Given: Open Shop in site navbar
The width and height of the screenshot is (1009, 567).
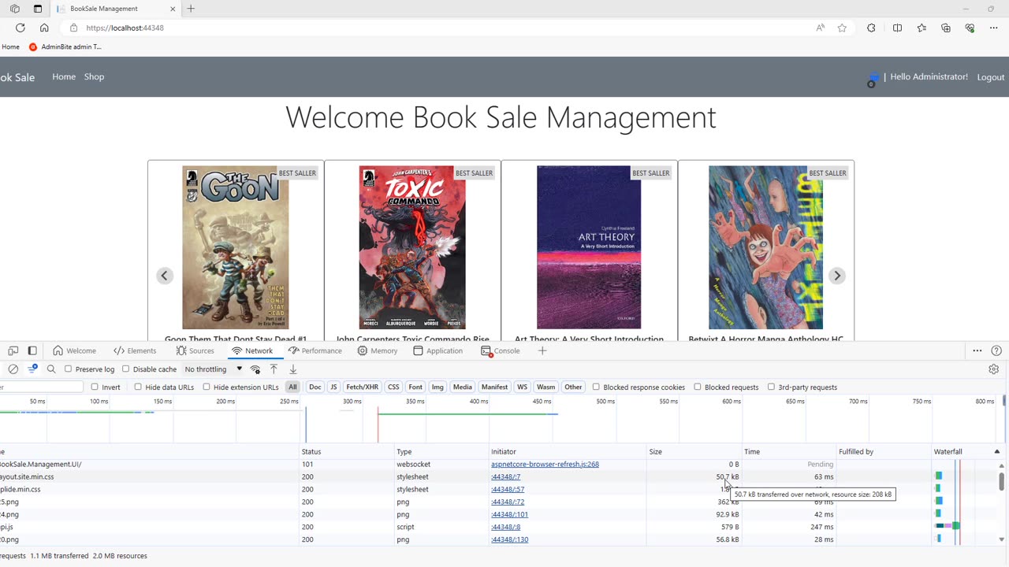Looking at the screenshot, I should [x=94, y=76].
